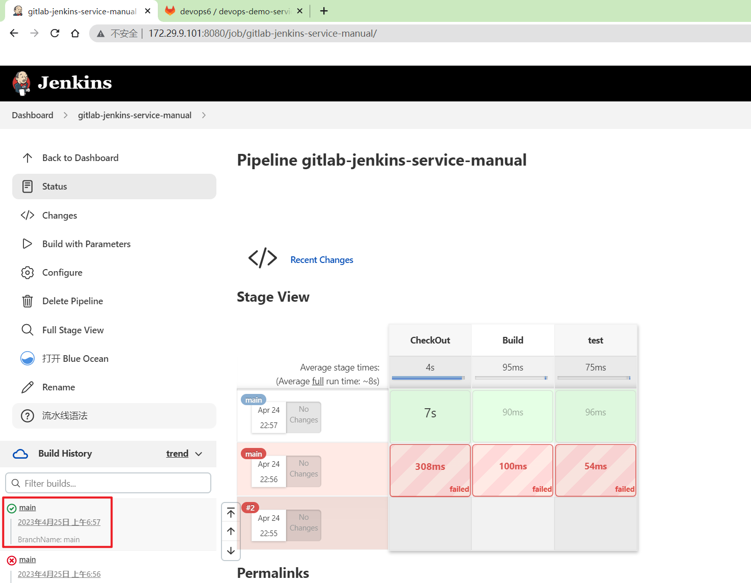The image size is (751, 583).
Task: Click the Filter builds input field
Action: (108, 483)
